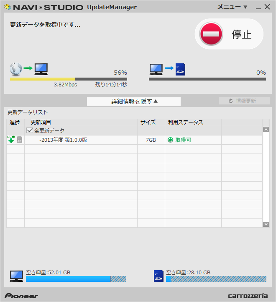Screen dimensions: 276x302
Task: Click the 3.82Mbps speed text
Action: coord(66,85)
